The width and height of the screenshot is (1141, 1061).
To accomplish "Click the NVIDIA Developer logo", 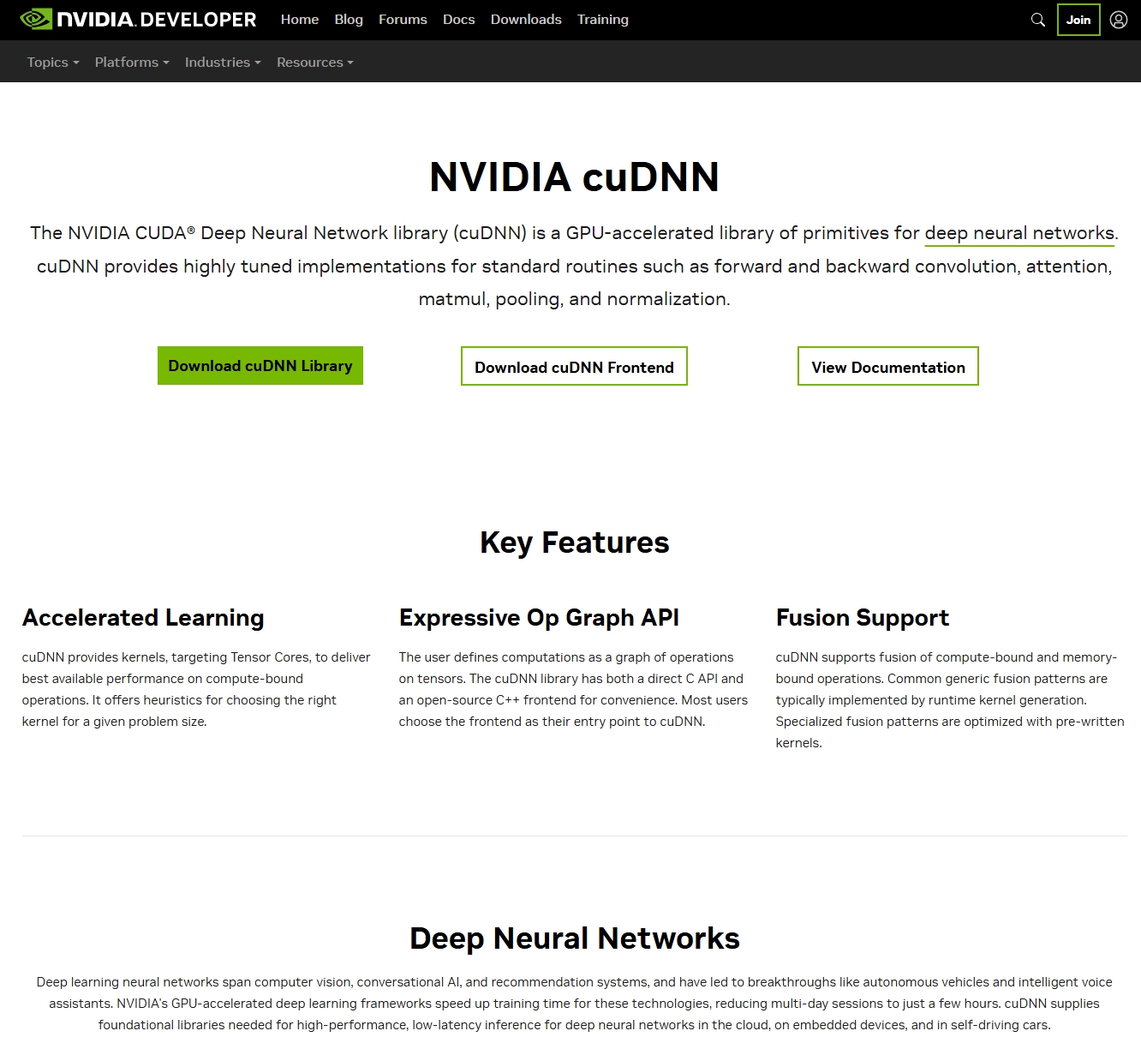I will (138, 19).
